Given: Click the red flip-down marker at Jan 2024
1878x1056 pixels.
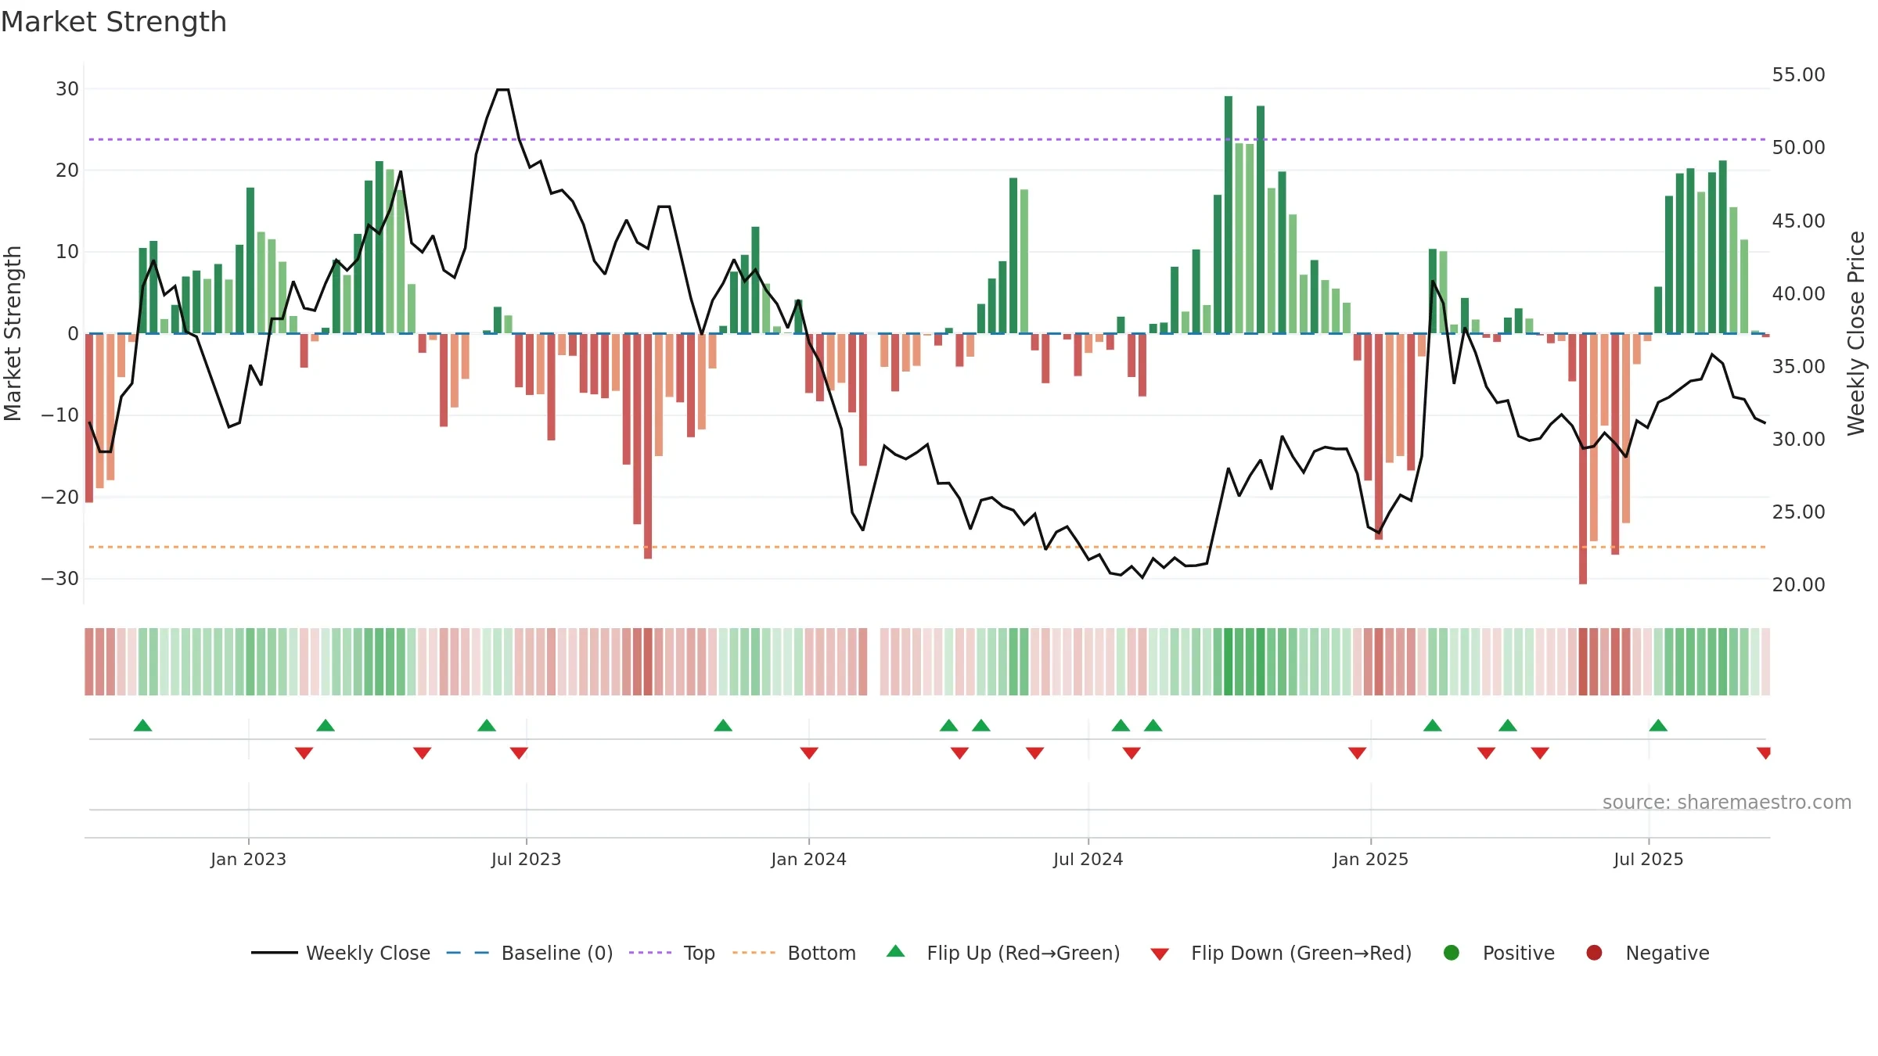Looking at the screenshot, I should pyautogui.click(x=809, y=753).
